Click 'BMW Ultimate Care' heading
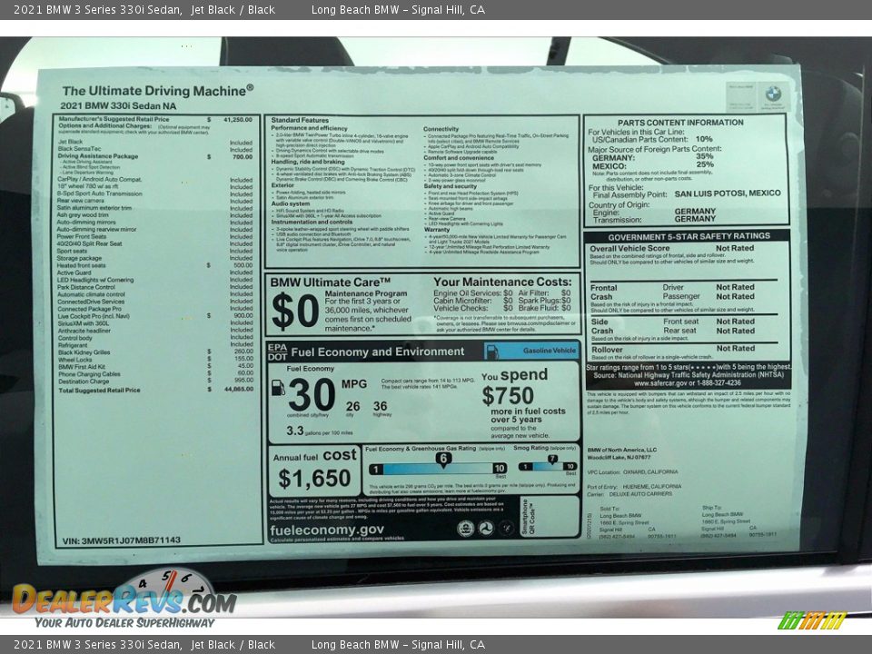872x654 pixels. [331, 282]
